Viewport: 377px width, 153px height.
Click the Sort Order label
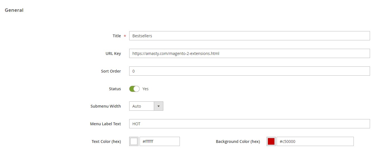point(111,71)
